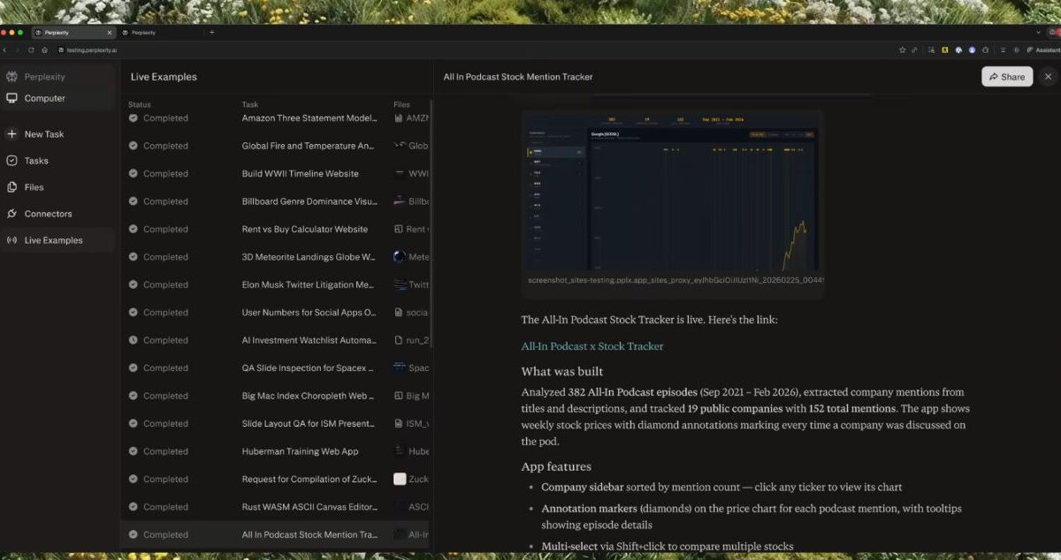
Task: Click the Status column header
Action: coord(140,104)
